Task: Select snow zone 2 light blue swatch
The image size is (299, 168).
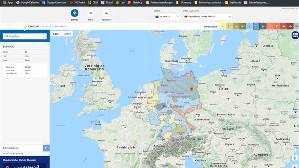Action: pos(249,26)
